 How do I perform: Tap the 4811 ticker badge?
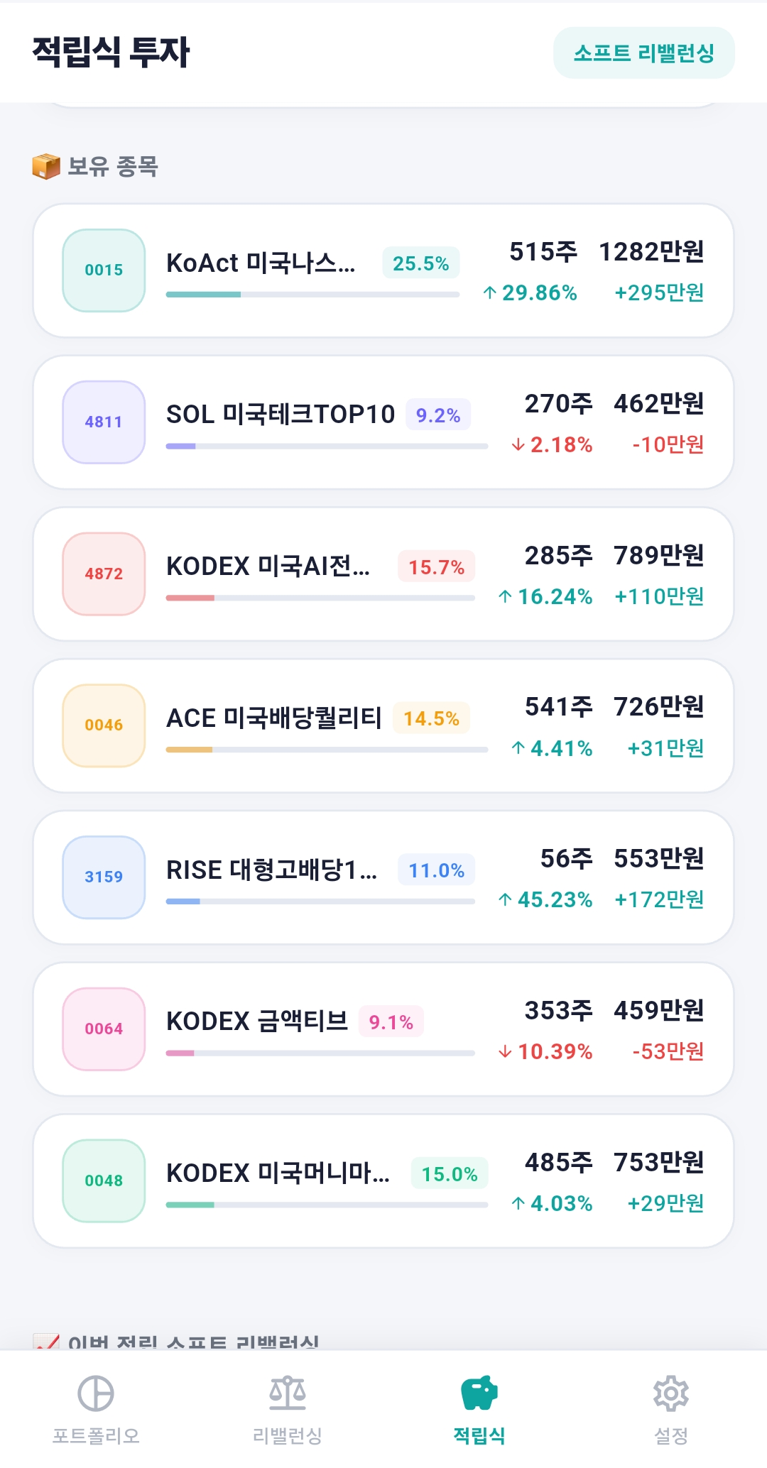coord(104,422)
